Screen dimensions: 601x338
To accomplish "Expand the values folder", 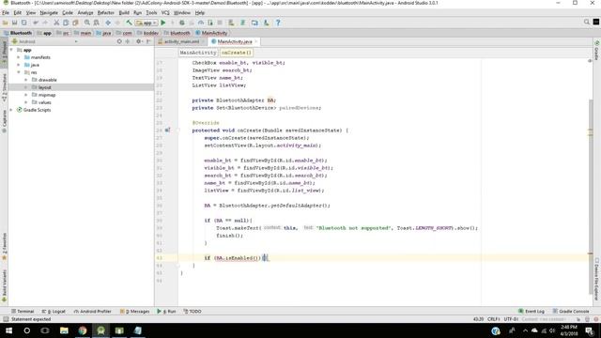I will 26,102.
